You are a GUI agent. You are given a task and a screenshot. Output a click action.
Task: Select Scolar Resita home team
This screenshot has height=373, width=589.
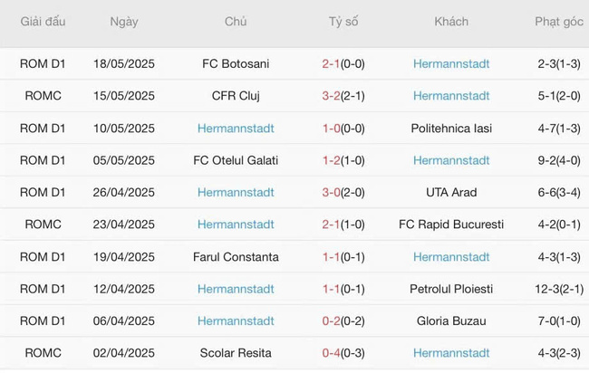coord(236,353)
